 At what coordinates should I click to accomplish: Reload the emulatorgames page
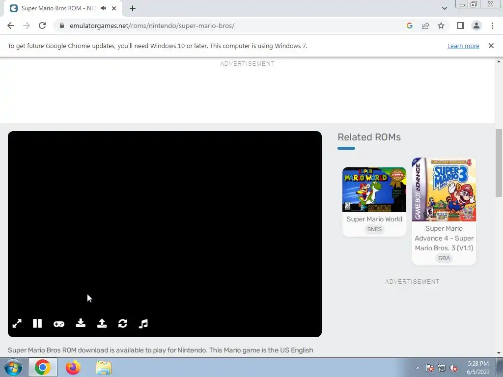[42, 26]
